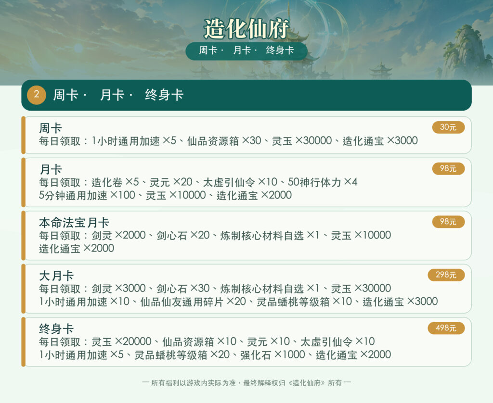Click the 5分钟通用加速 ×100 rewards line in 月卡
This screenshot has width=493, height=403.
click(166, 195)
